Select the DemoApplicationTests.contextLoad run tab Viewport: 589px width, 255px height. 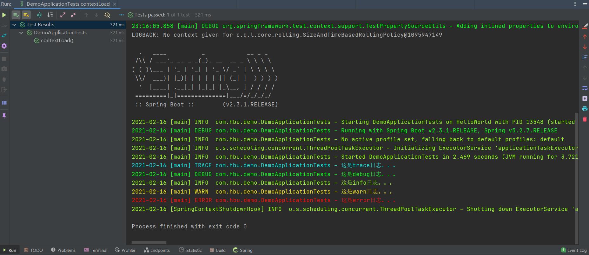coord(68,4)
